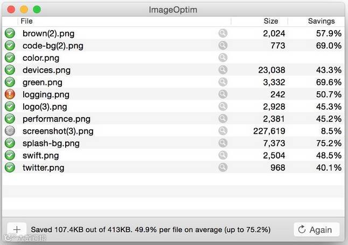Click the magnifier icon beside green.png
348x245 pixels.
(x=222, y=82)
